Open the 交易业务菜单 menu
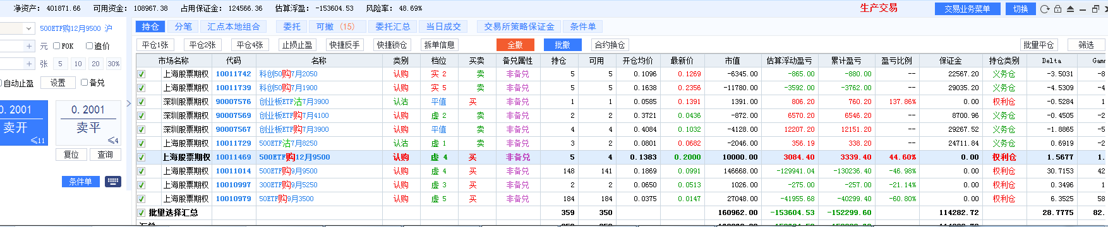Viewport: 1108px width, 227px height. 966,9
